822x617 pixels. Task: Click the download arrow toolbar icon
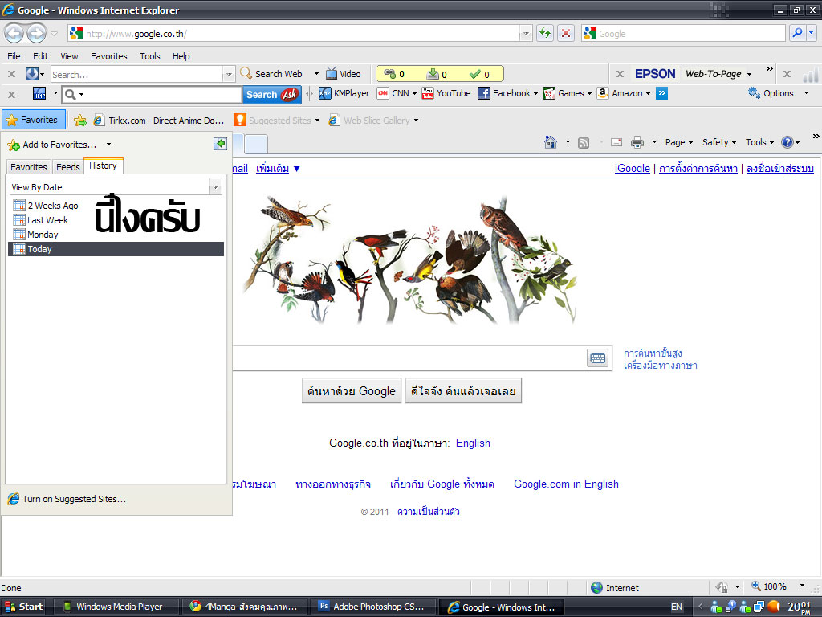(x=32, y=74)
